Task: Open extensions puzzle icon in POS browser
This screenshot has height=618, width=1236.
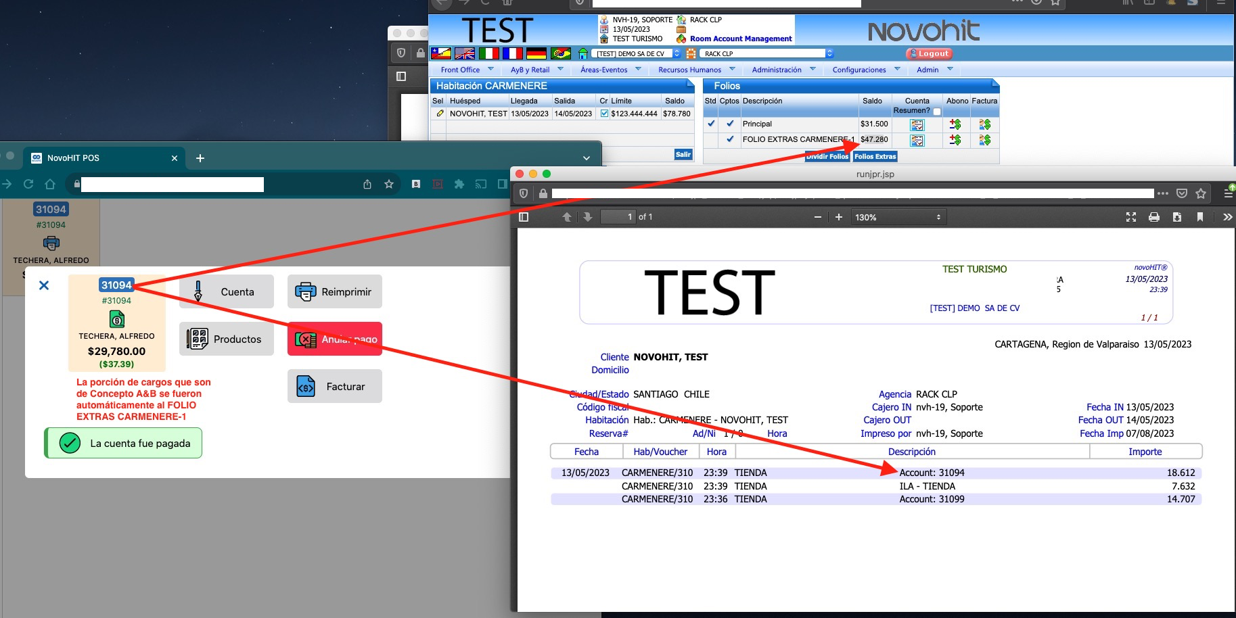Action: [x=459, y=184]
